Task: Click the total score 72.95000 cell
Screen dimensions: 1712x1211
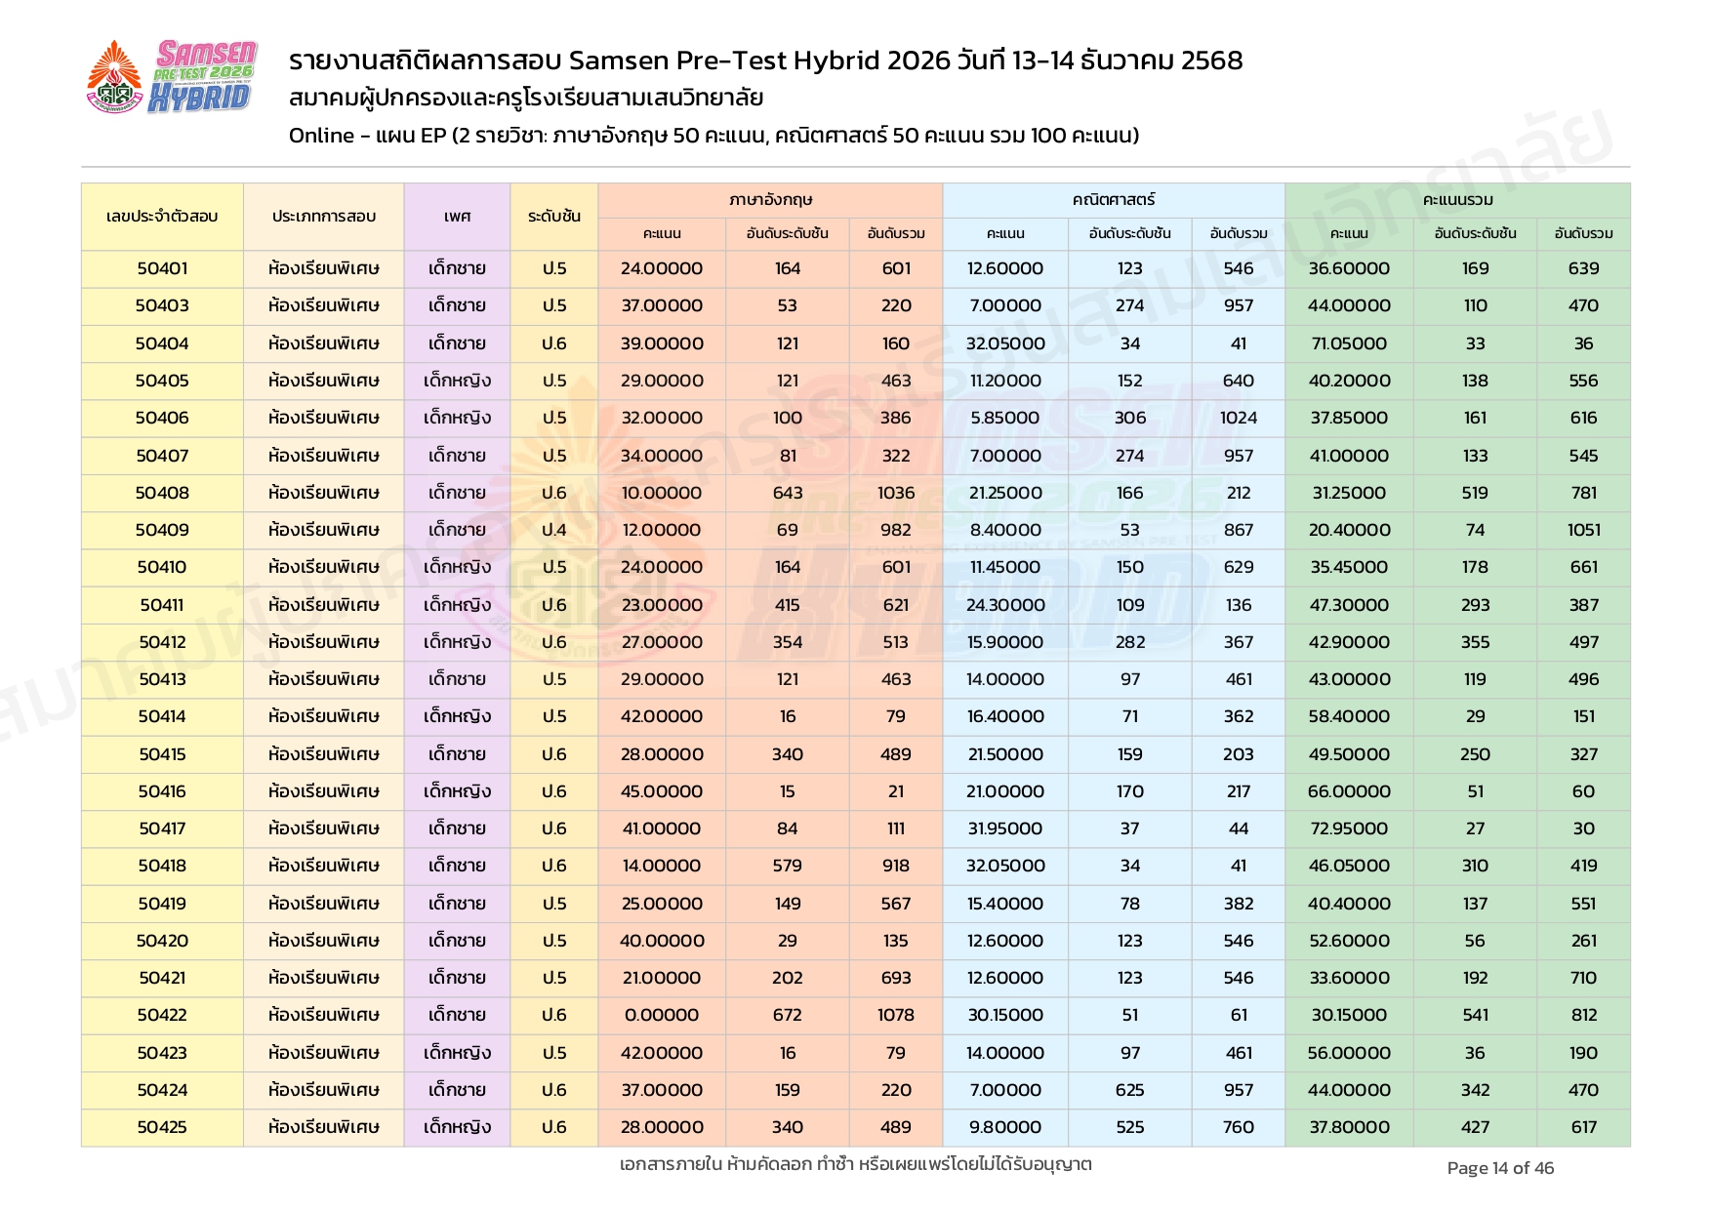Action: coord(1349,828)
